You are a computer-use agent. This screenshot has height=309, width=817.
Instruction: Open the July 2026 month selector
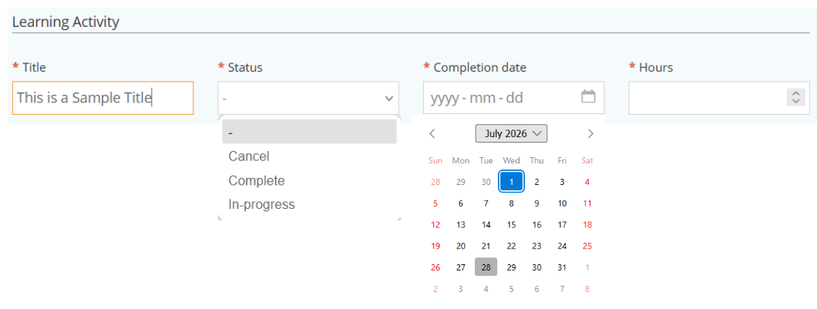click(x=511, y=133)
